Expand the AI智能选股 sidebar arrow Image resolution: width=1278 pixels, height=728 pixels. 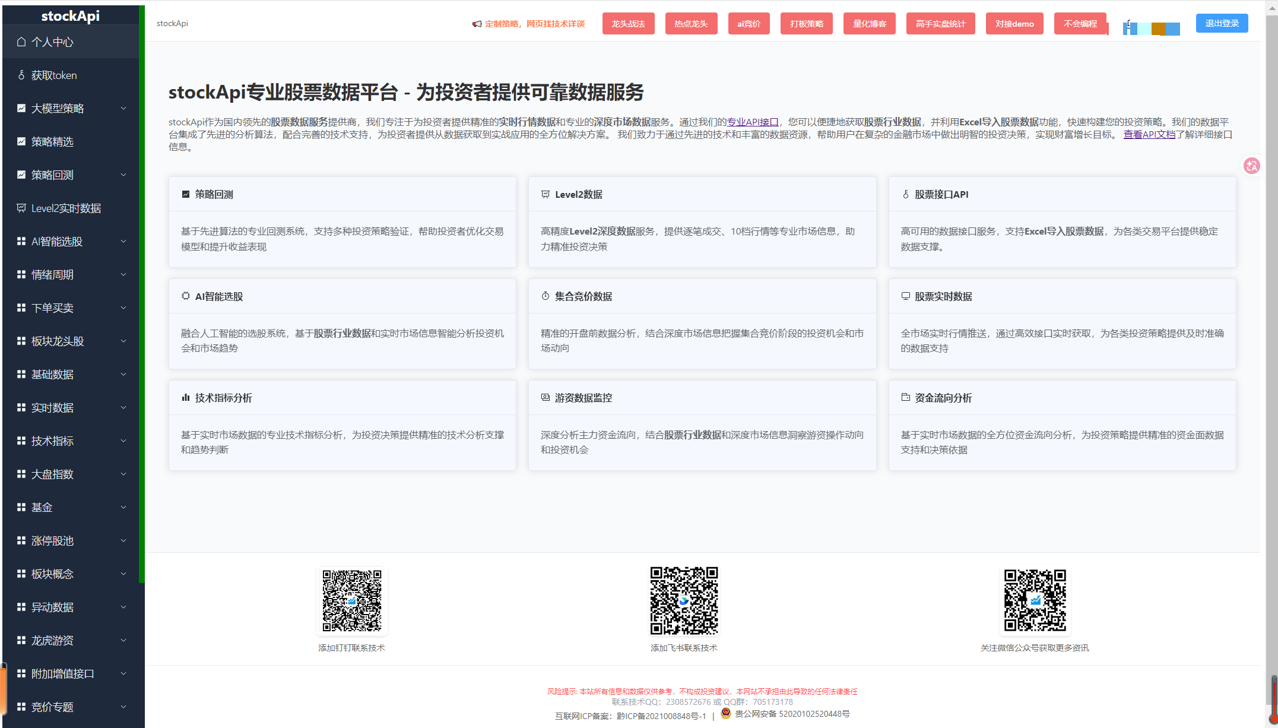pos(123,241)
